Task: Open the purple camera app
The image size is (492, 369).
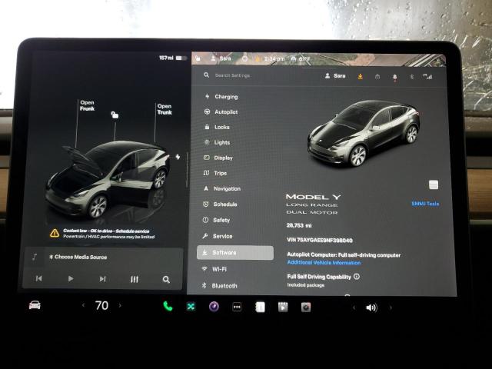Action: [x=214, y=307]
